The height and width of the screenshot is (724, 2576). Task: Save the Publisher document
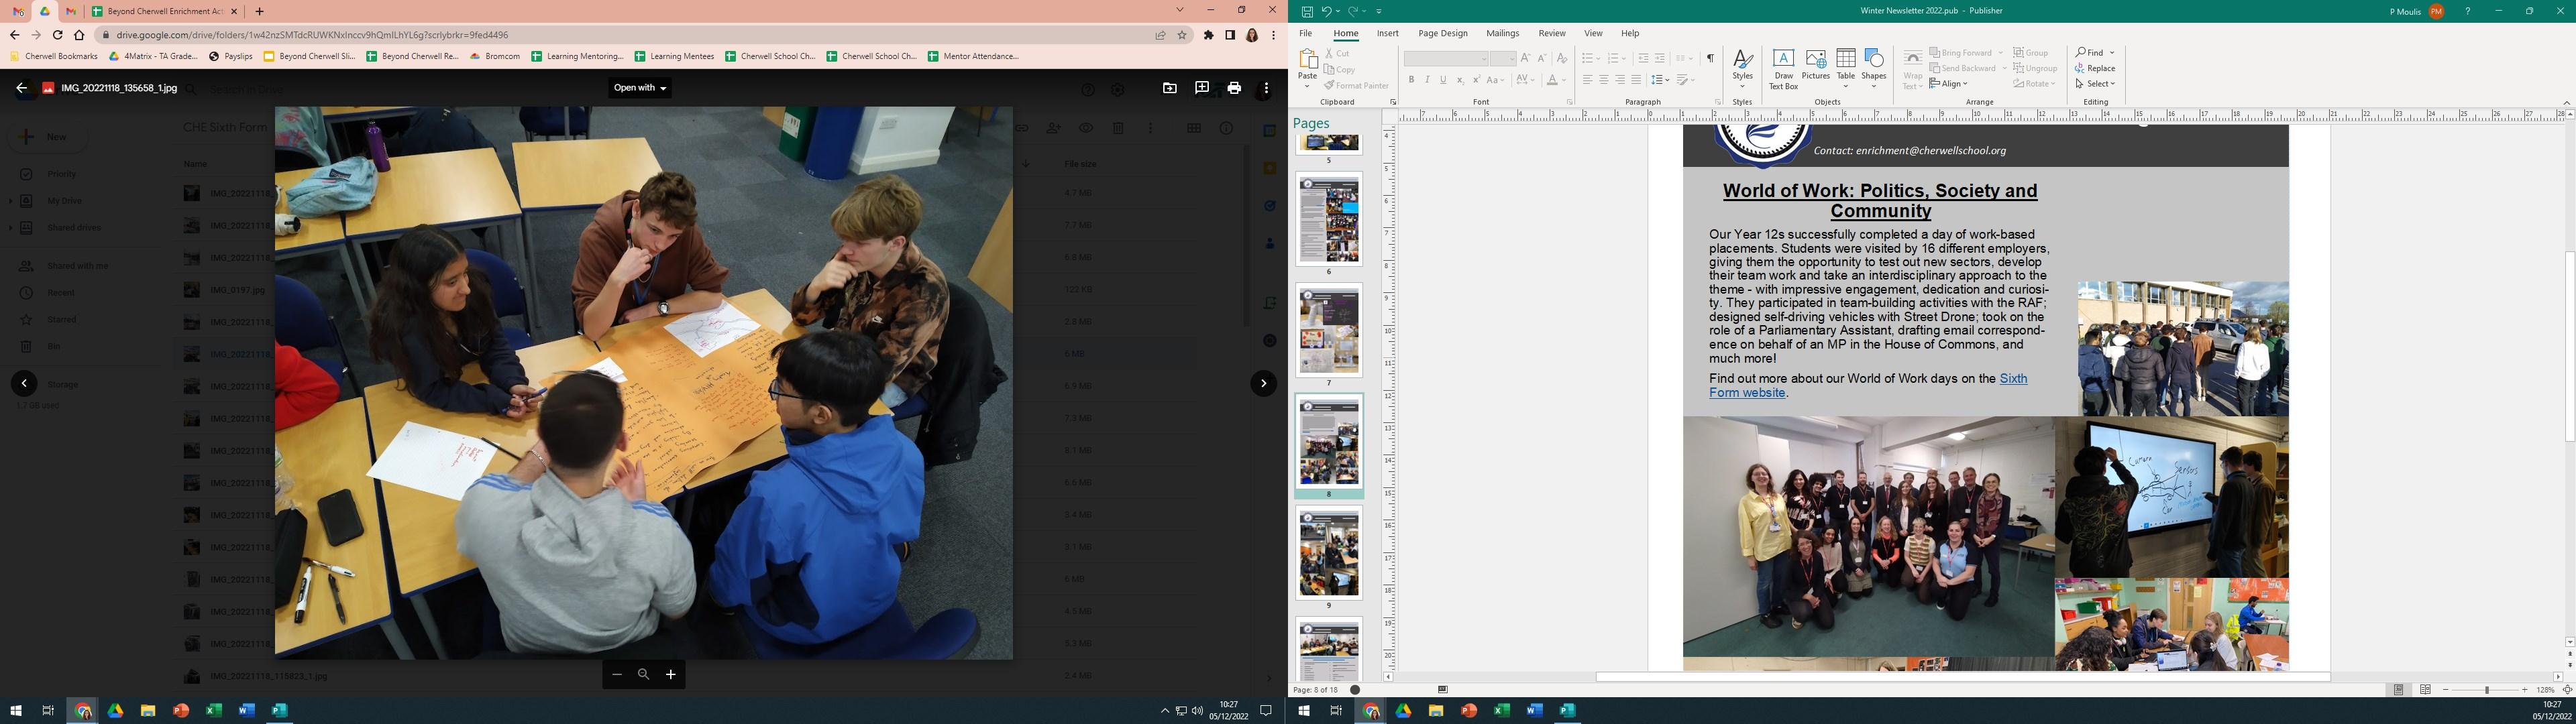click(x=1307, y=11)
